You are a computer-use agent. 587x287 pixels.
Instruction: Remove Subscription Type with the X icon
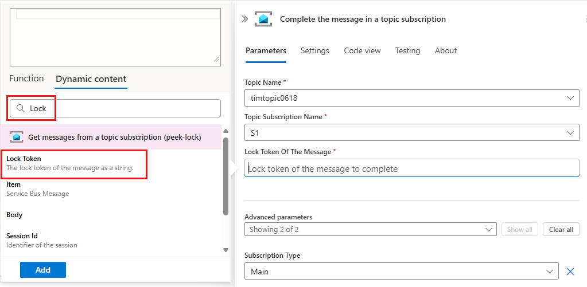(x=570, y=272)
